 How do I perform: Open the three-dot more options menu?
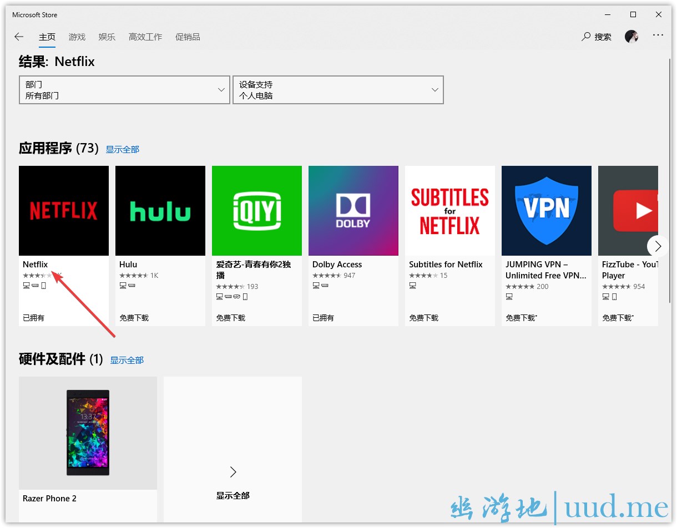(658, 35)
